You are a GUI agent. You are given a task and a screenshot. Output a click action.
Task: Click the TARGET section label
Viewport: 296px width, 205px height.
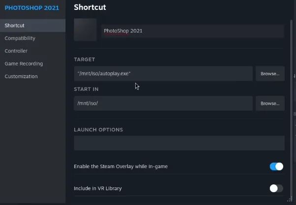[85, 59]
